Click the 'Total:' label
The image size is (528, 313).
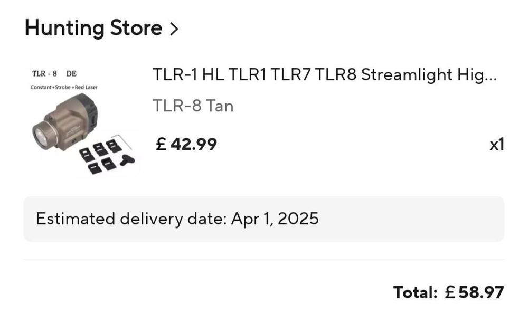click(x=415, y=291)
